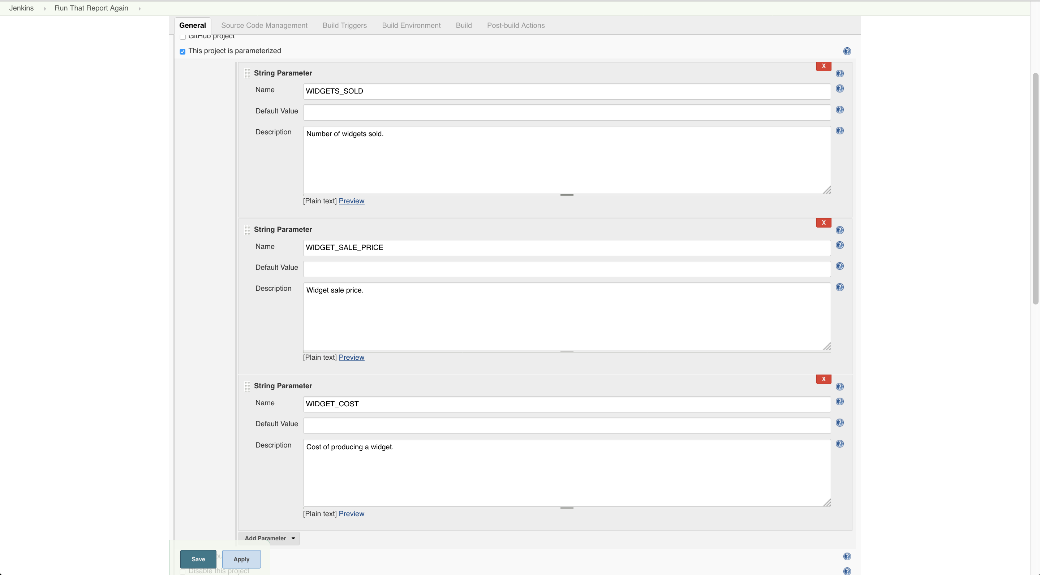This screenshot has height=575, width=1040.
Task: Uncheck This project is parameterized
Action: tap(182, 52)
